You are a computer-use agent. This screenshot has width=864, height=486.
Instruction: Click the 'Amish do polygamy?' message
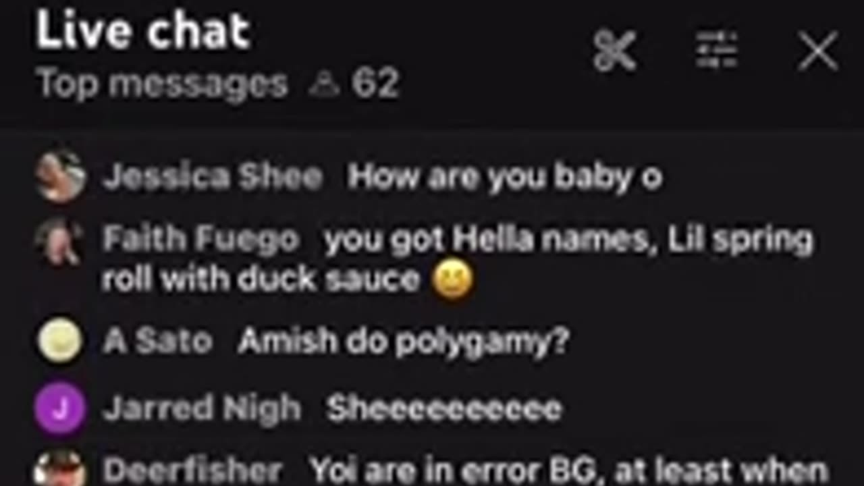(404, 342)
